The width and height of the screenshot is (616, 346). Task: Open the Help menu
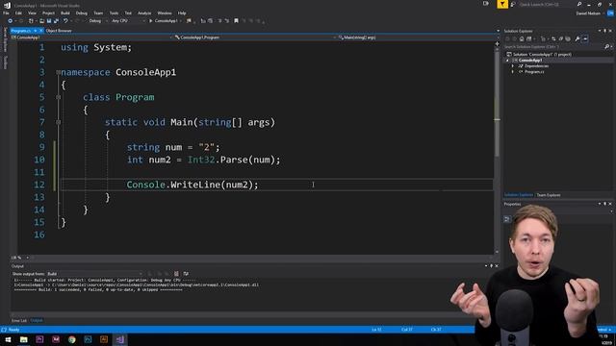pyautogui.click(x=182, y=12)
